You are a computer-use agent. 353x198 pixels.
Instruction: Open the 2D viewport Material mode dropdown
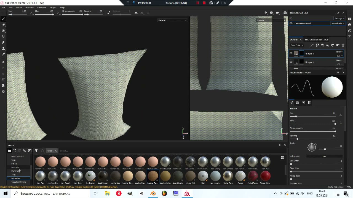point(271,20)
